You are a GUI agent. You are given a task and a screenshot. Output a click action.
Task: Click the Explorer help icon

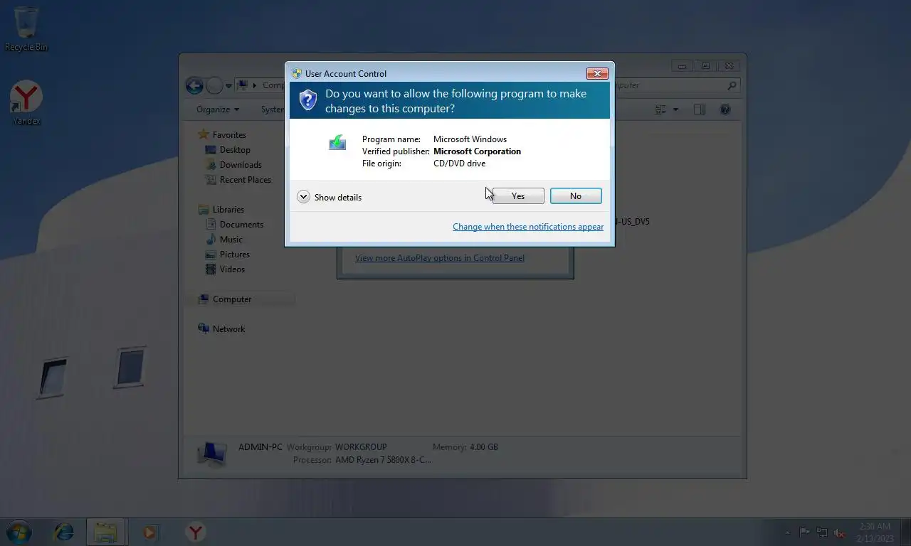pos(725,109)
